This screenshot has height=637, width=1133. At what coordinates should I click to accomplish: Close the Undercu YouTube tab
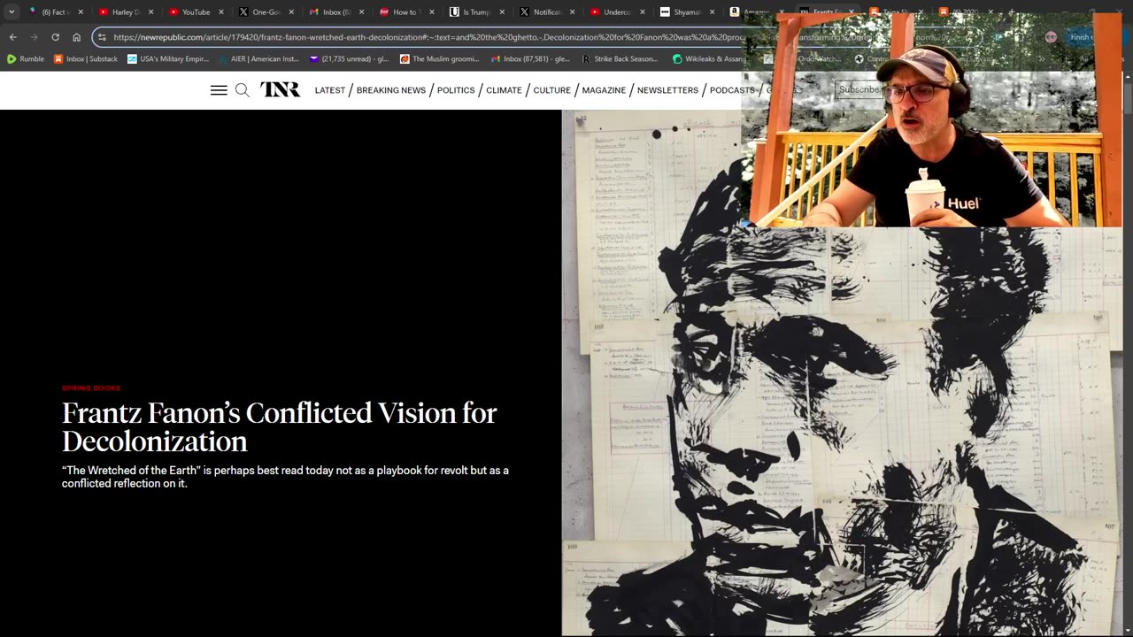click(x=642, y=12)
